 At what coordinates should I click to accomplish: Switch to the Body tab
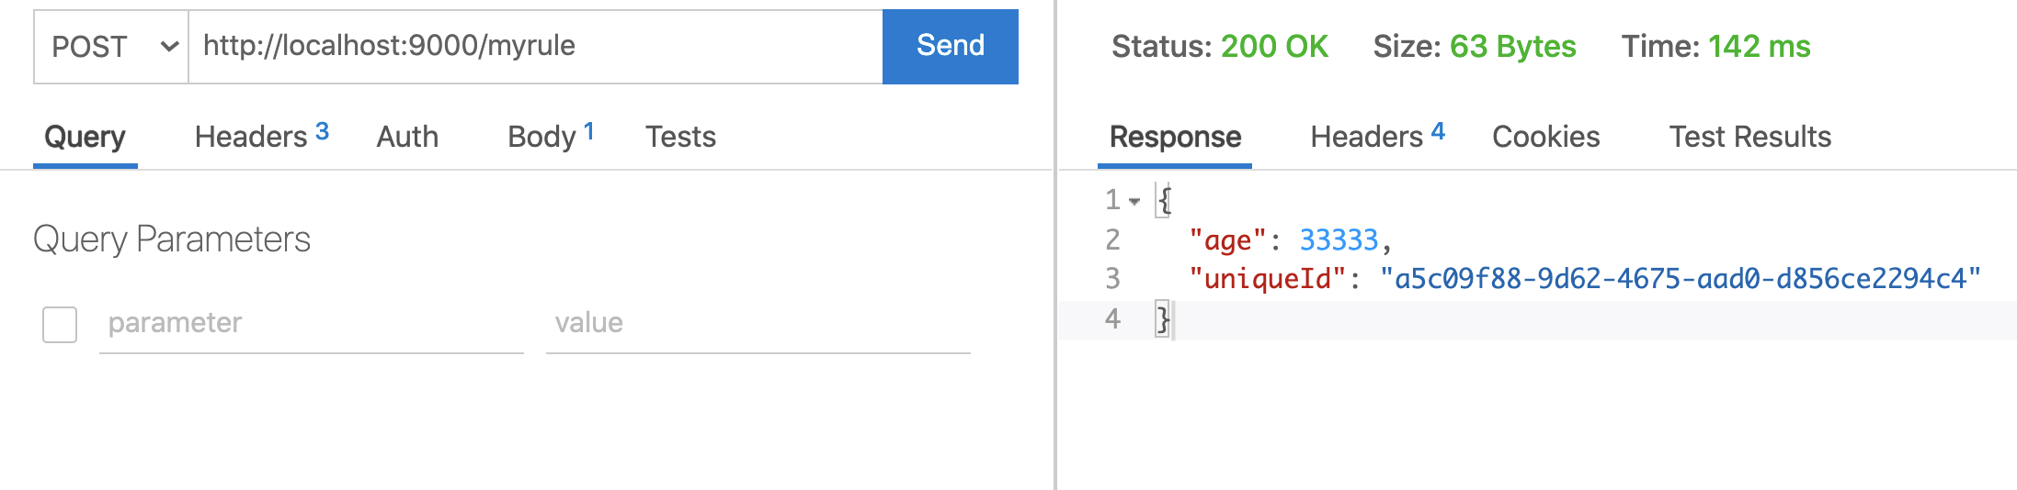pos(551,137)
